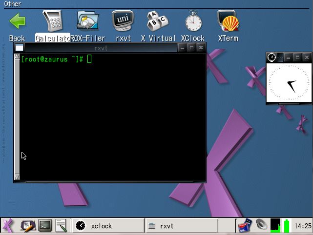Open XTerm terminal launcher
The width and height of the screenshot is (313, 235).
click(x=228, y=22)
